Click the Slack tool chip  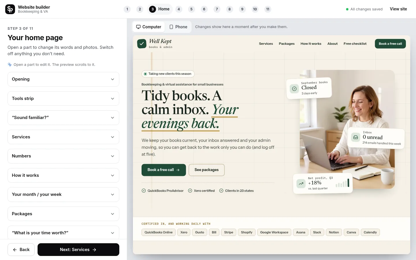pyautogui.click(x=317, y=232)
